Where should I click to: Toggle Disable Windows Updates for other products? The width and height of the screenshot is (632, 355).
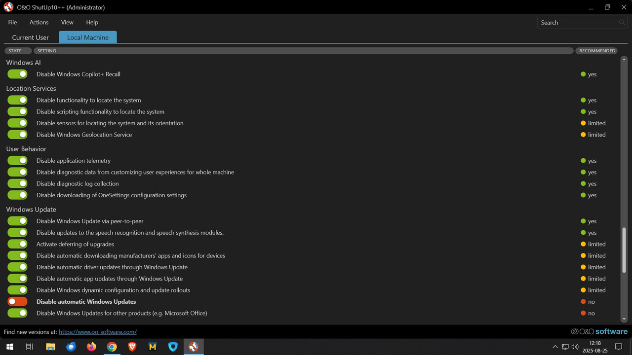click(x=17, y=313)
